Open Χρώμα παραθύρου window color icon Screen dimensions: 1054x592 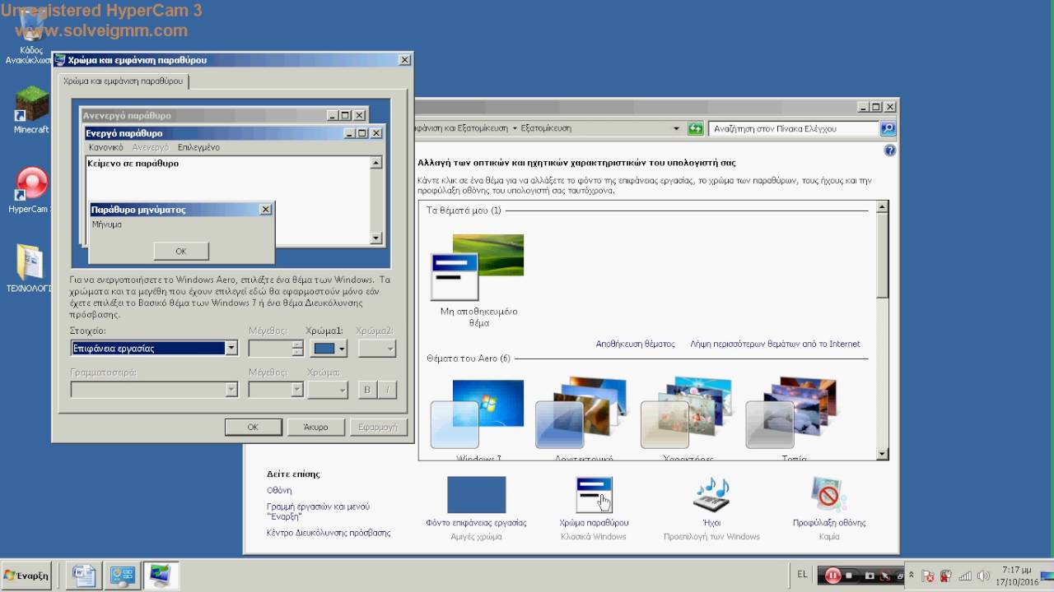pos(594,495)
